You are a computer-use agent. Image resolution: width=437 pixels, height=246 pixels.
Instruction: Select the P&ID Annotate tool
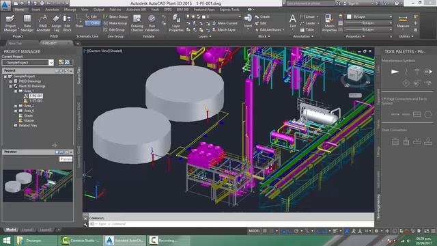point(43,23)
